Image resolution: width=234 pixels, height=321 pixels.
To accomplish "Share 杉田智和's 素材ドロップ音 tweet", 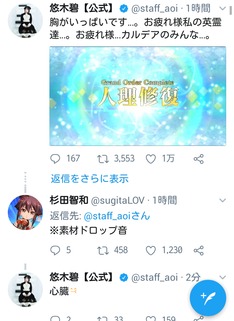I will pyautogui.click(x=199, y=250).
